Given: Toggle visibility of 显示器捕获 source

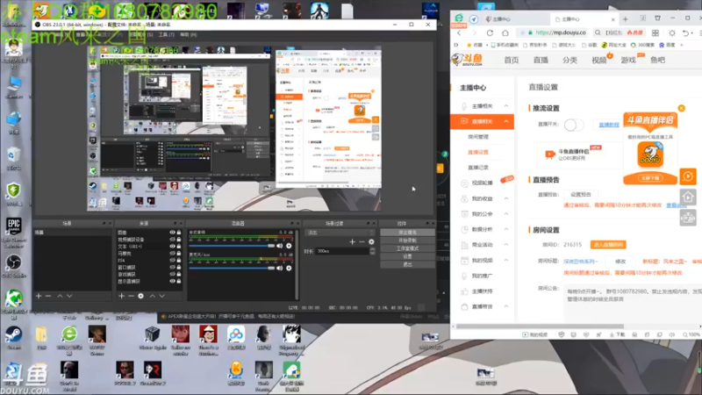Looking at the screenshot, I should (x=172, y=281).
